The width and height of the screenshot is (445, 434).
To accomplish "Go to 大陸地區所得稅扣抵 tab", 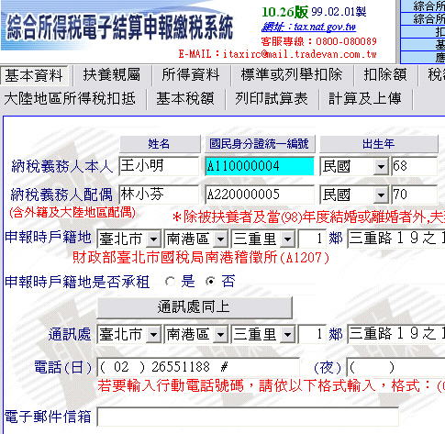I will coord(70,99).
